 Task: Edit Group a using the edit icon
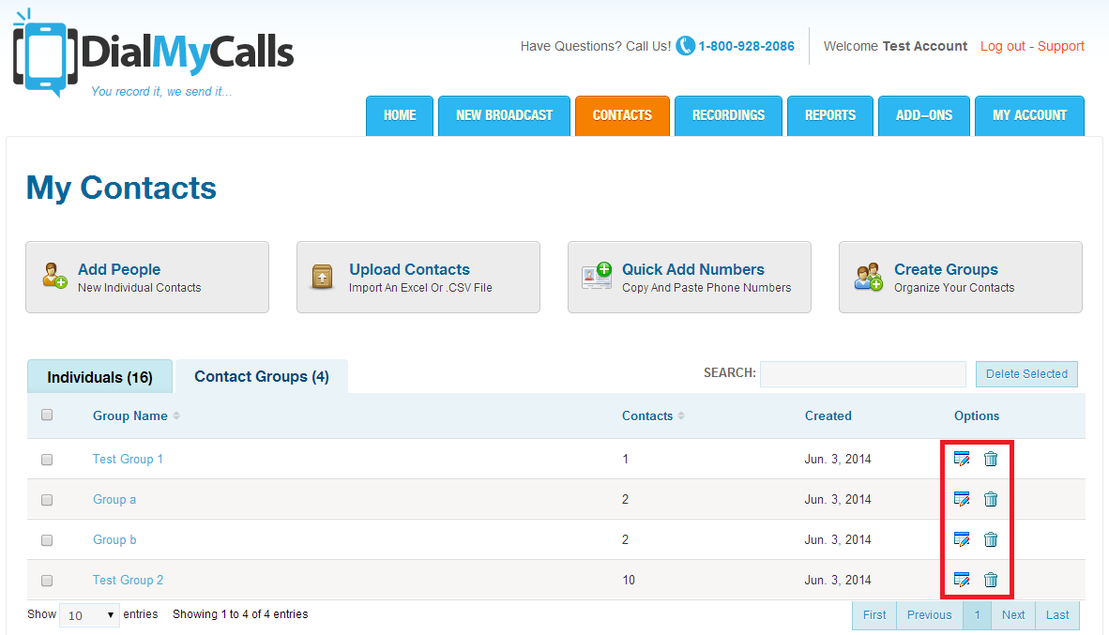click(x=961, y=499)
